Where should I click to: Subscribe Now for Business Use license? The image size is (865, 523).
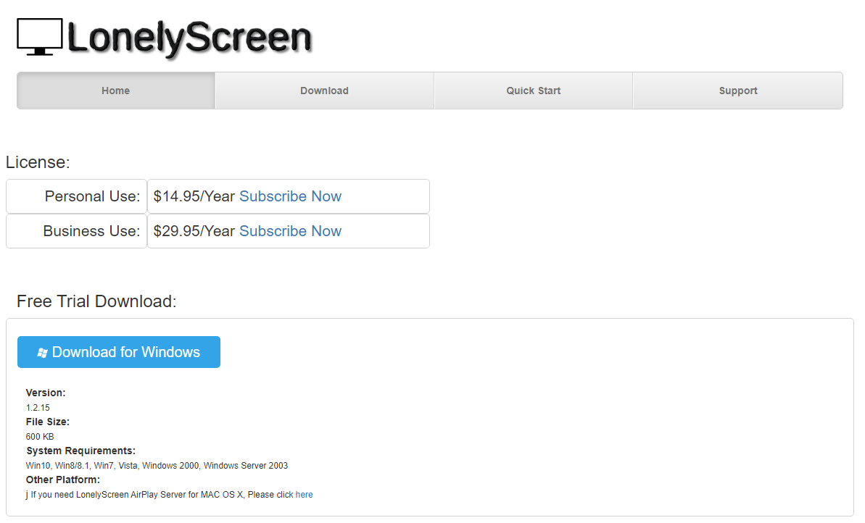pyautogui.click(x=290, y=231)
